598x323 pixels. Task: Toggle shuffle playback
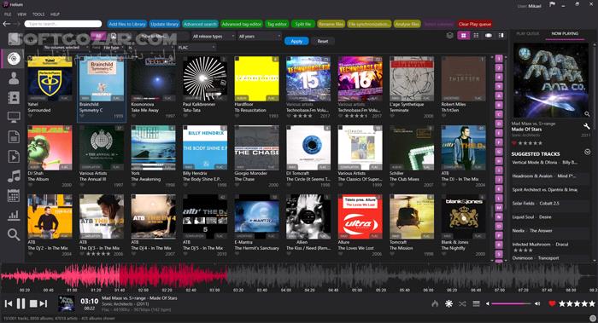click(463, 303)
